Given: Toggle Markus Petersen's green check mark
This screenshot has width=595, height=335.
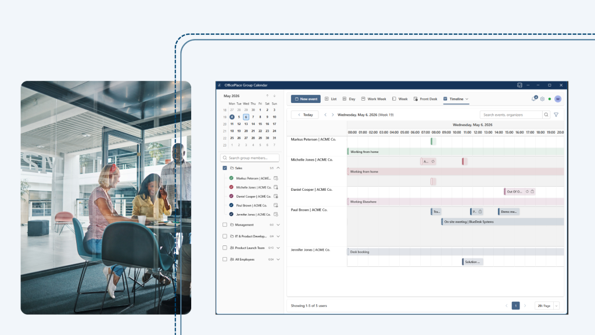Looking at the screenshot, I should 231,178.
